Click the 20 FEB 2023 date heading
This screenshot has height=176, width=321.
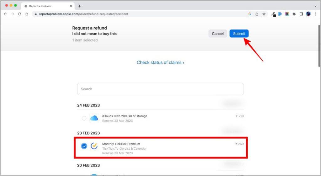click(x=88, y=165)
